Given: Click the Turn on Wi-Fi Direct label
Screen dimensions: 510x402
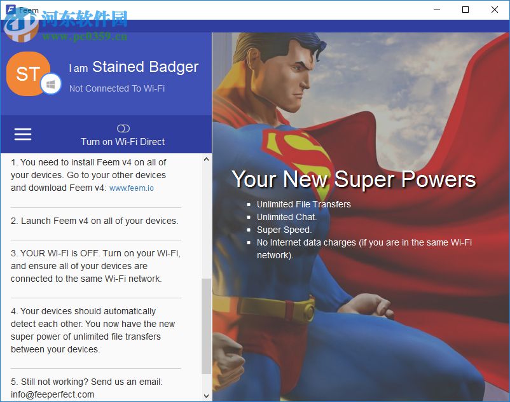Looking at the screenshot, I should point(123,142).
